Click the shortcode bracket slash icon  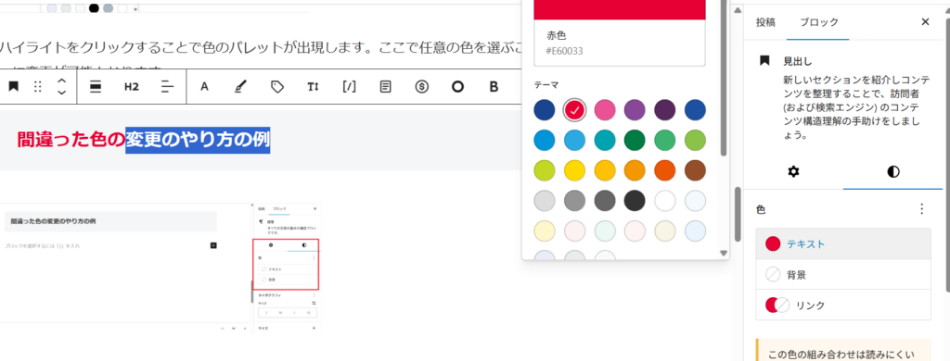click(349, 86)
